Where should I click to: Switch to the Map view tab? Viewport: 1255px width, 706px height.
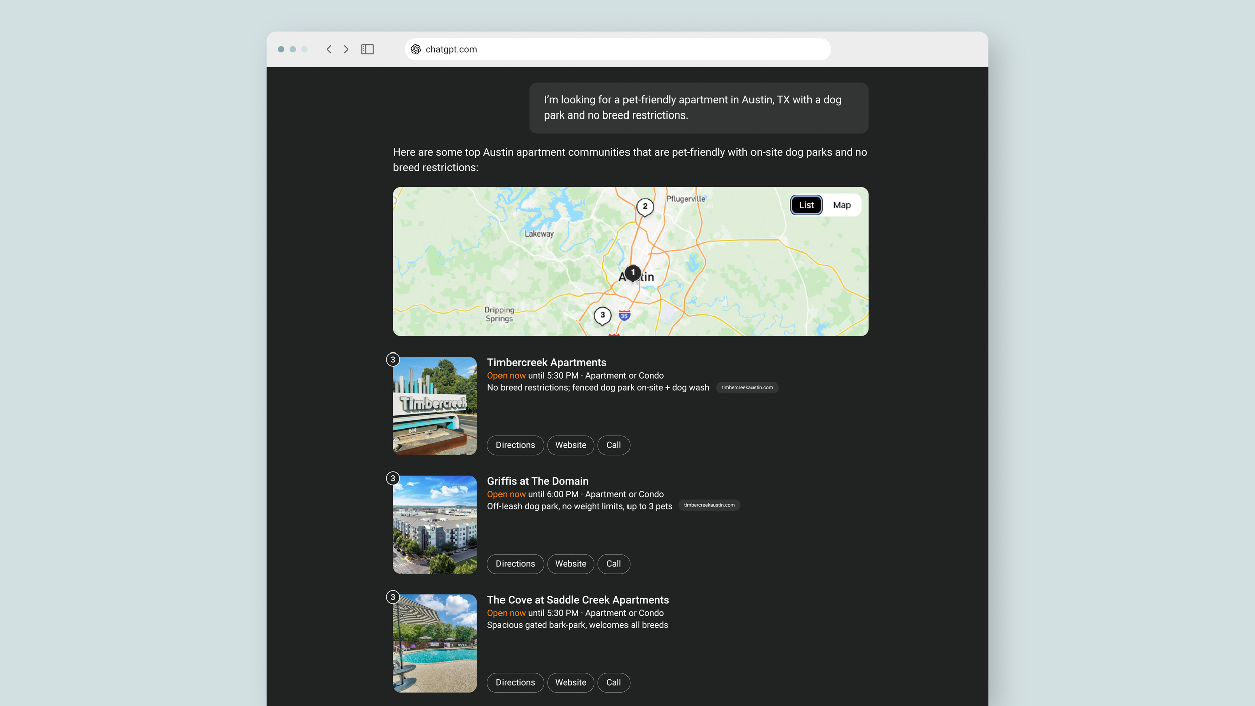[841, 205]
